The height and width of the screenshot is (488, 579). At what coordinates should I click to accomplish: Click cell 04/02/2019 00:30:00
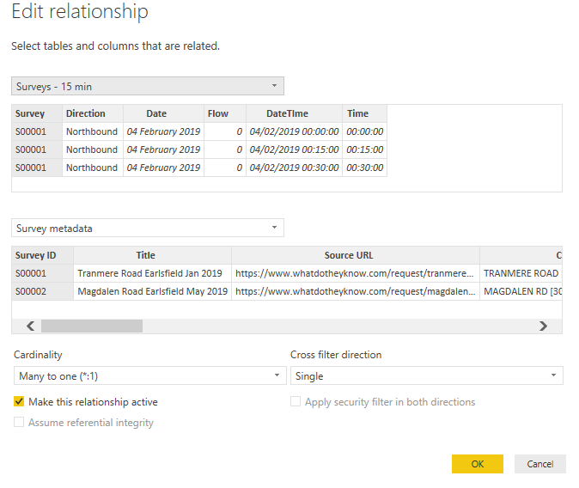click(294, 168)
